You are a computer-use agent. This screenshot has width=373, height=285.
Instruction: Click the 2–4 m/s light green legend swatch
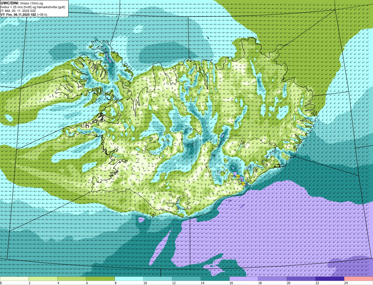coord(43,279)
